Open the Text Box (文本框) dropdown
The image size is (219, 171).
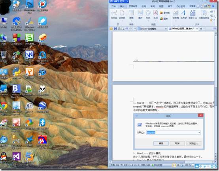(176, 21)
